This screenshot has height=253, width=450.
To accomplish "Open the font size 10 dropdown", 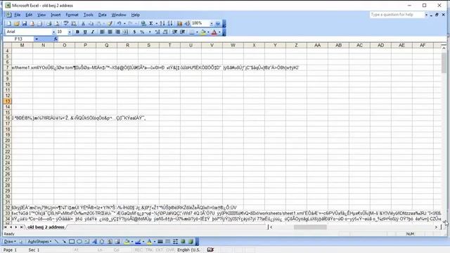I will coord(70,32).
